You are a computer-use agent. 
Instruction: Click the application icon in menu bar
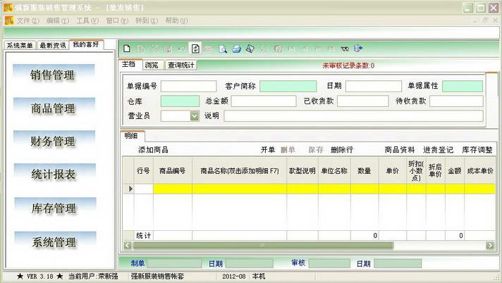tap(9, 20)
